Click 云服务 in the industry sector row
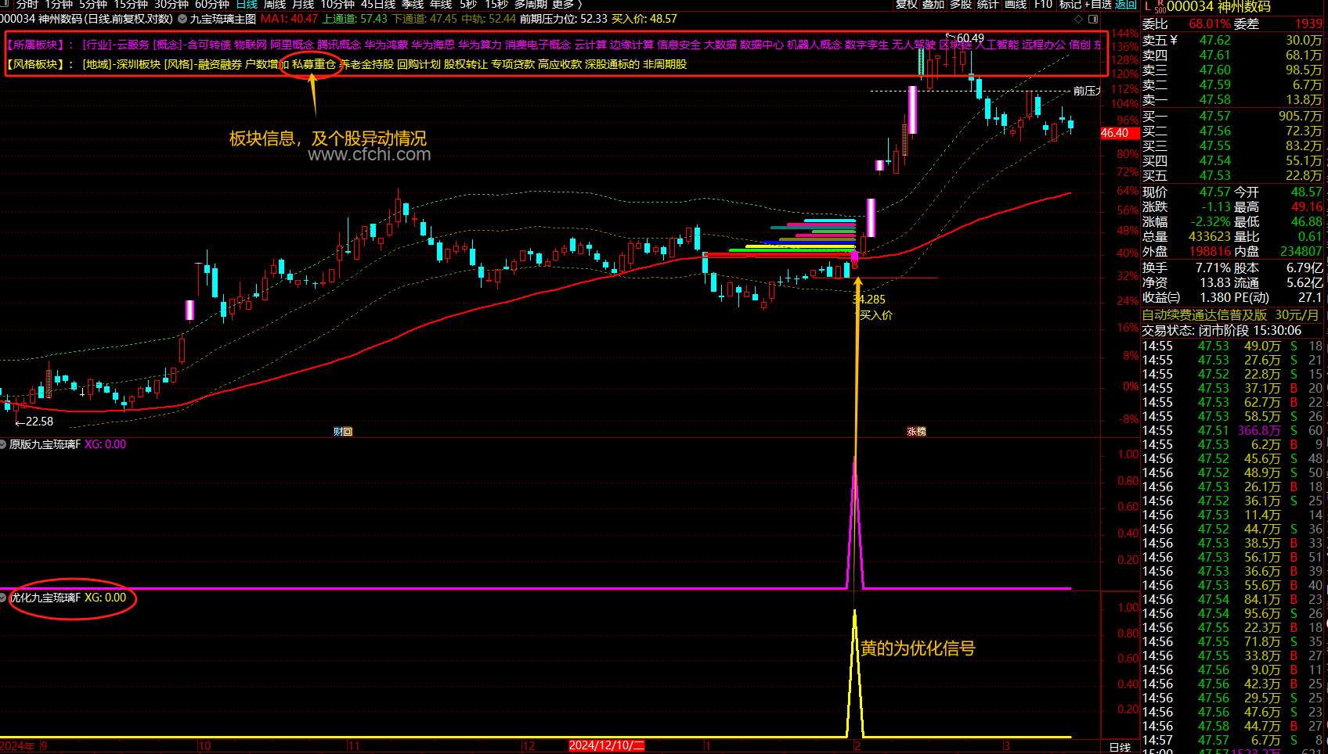The image size is (1328, 754). click(x=133, y=45)
